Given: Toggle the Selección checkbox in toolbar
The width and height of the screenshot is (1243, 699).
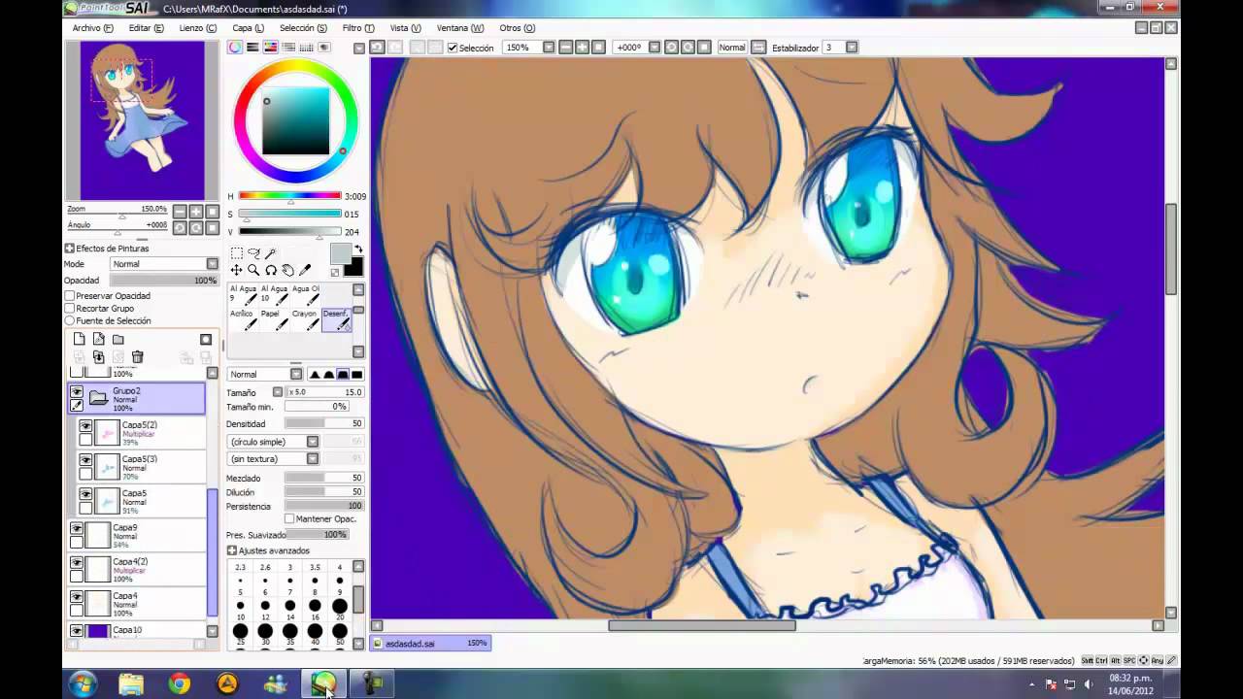Looking at the screenshot, I should 453,48.
